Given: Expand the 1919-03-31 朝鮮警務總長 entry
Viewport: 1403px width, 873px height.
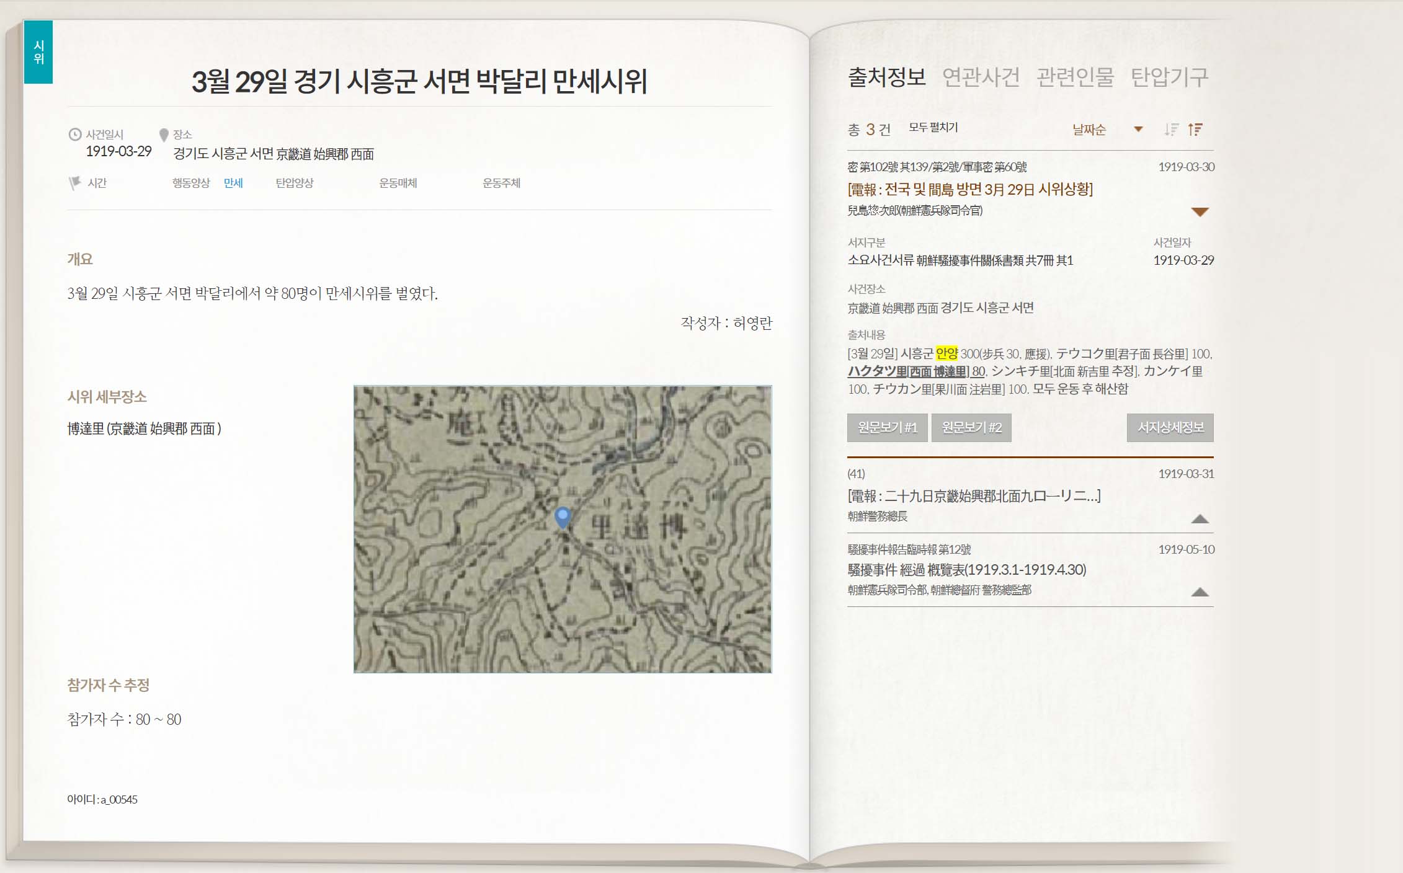Looking at the screenshot, I should tap(1200, 519).
